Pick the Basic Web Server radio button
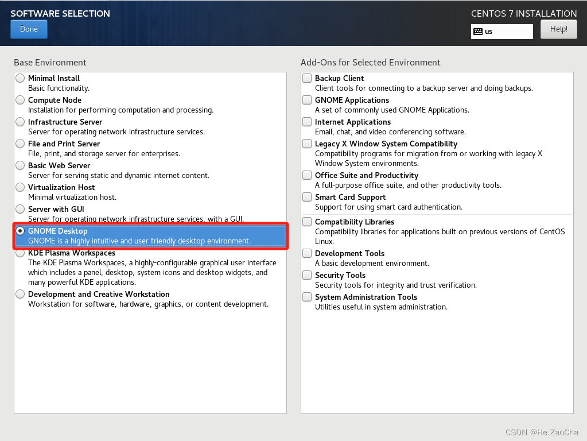The width and height of the screenshot is (587, 441). click(x=20, y=165)
